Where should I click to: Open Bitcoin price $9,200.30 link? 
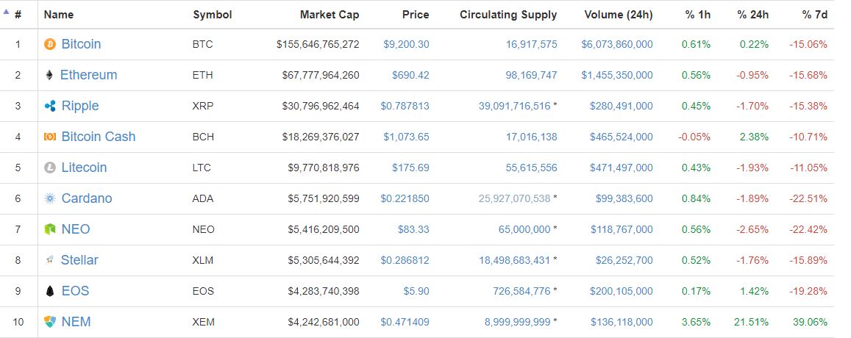406,44
